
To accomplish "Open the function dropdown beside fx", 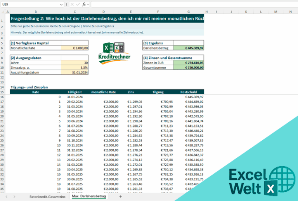I will pos(88,4).
